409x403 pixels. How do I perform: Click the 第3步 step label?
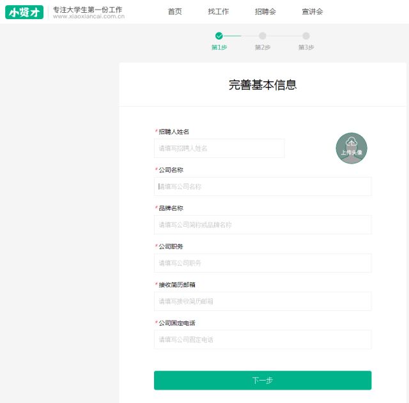[306, 47]
